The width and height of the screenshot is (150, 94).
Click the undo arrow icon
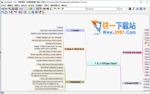click(x=55, y=9)
